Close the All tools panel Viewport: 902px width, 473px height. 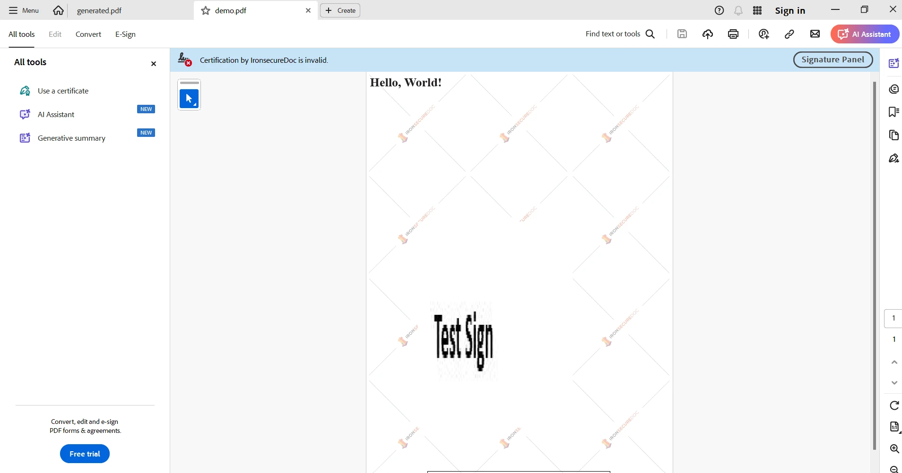tap(154, 64)
